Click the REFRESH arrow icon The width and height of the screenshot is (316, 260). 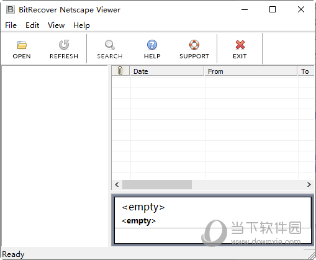tap(64, 45)
